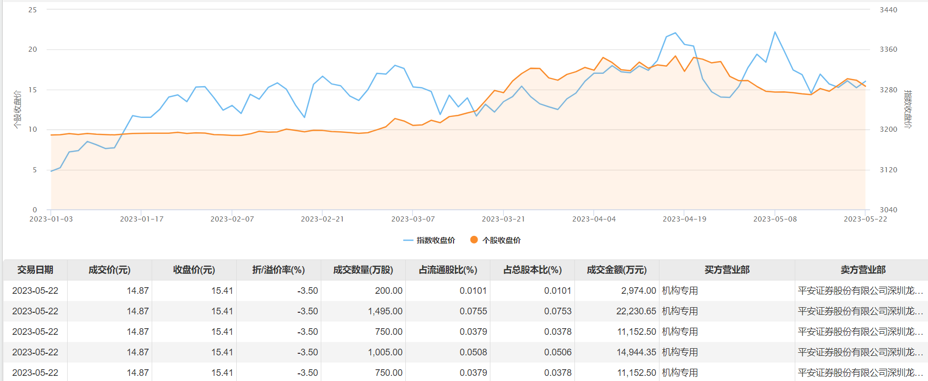
Task: Click the 2023-05-08 x-axis date marker
Action: tap(775, 219)
